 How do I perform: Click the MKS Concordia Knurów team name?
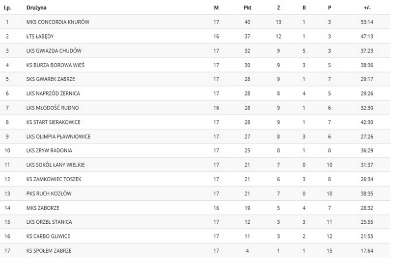(57, 22)
